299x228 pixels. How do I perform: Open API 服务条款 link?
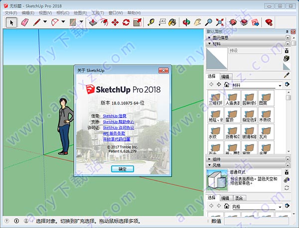(x=114, y=133)
